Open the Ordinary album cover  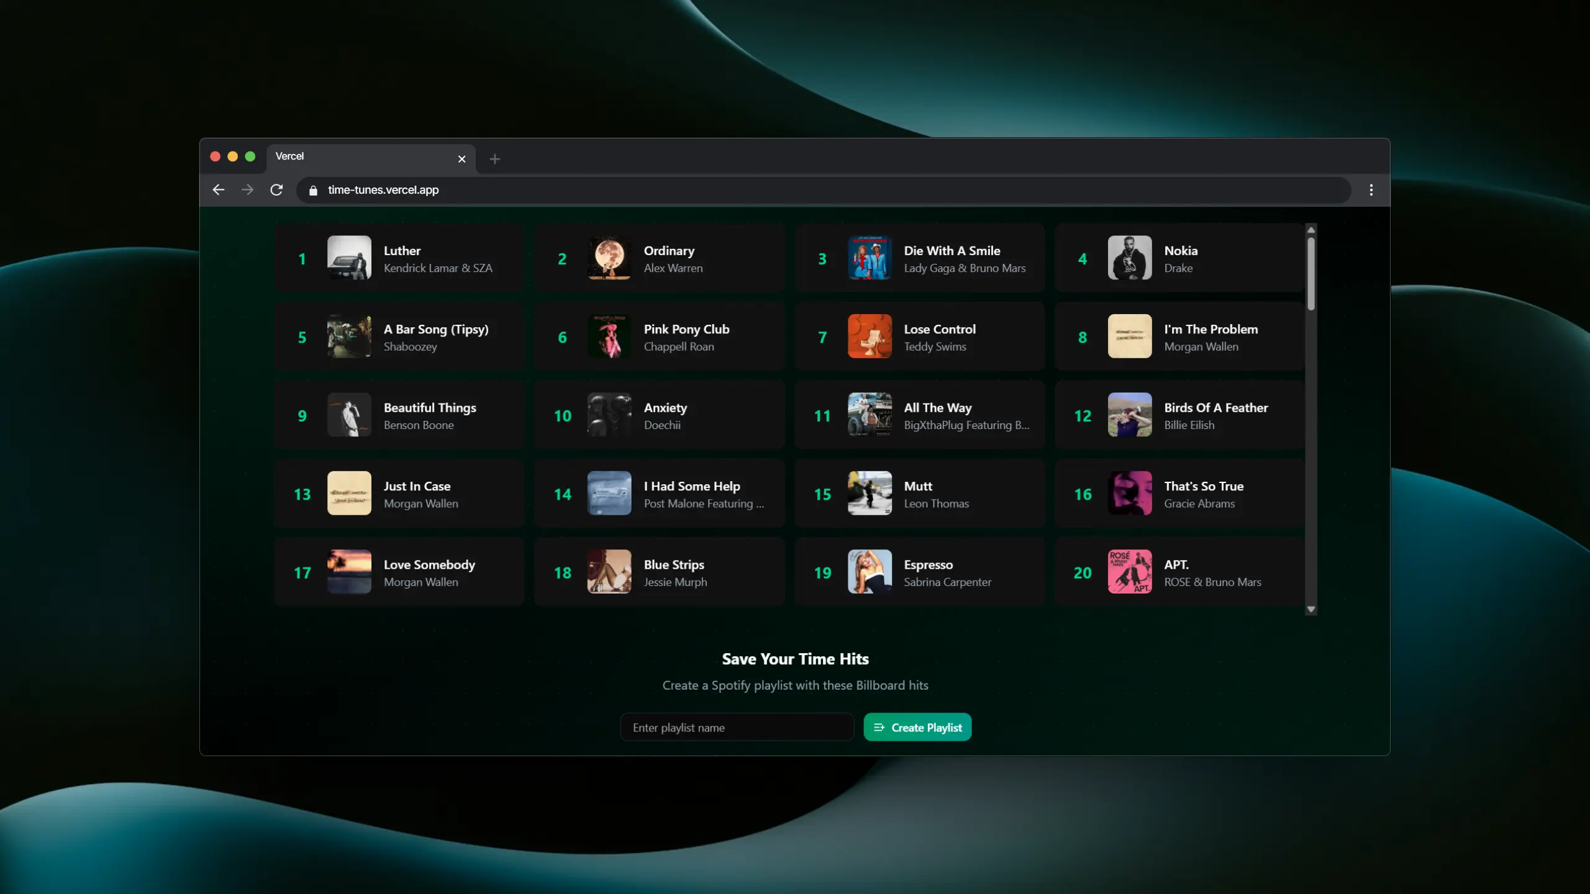pos(609,258)
